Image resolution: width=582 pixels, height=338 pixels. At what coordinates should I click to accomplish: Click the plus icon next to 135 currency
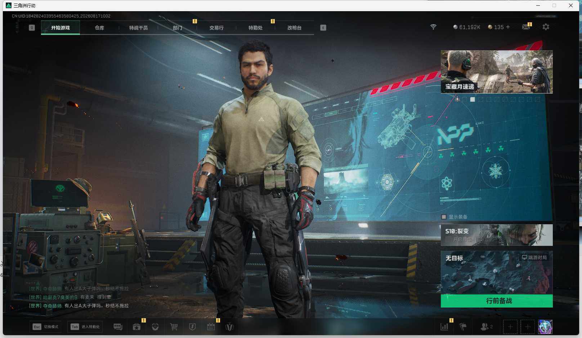pos(508,27)
